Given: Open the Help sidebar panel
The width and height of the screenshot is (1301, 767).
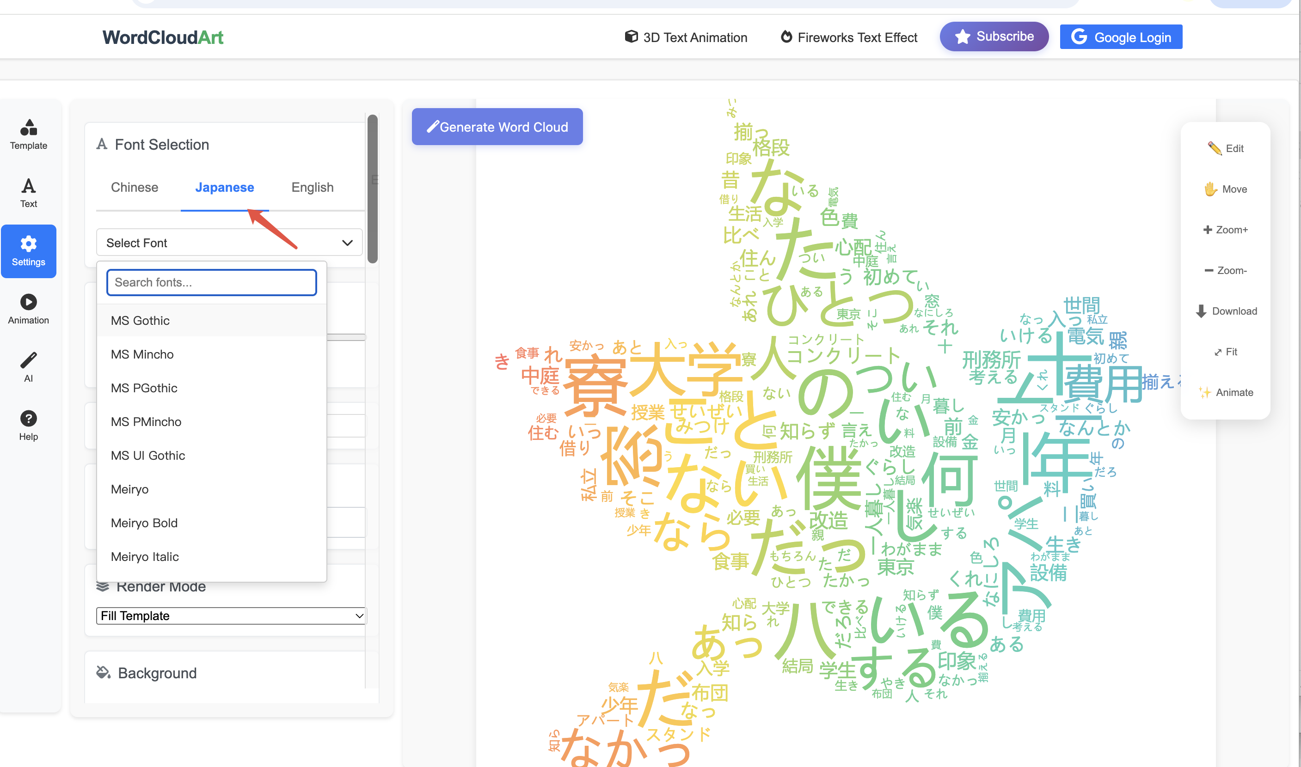Looking at the screenshot, I should click(x=29, y=426).
